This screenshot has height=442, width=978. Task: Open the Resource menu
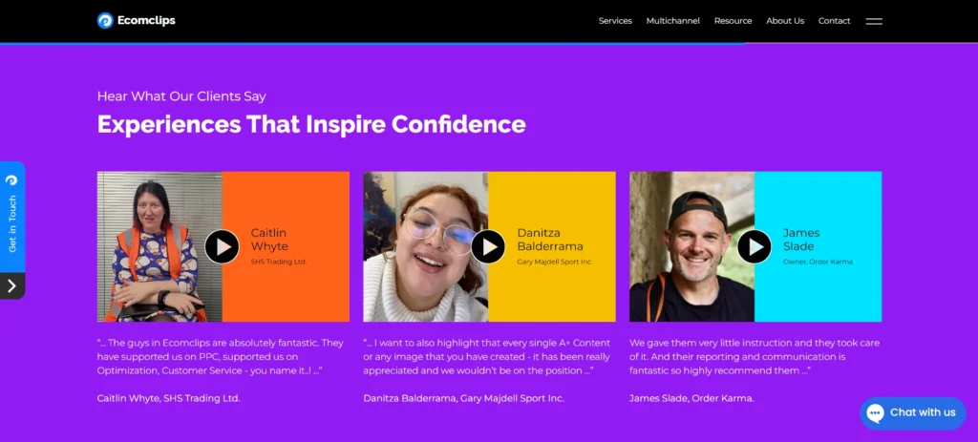pyautogui.click(x=733, y=21)
